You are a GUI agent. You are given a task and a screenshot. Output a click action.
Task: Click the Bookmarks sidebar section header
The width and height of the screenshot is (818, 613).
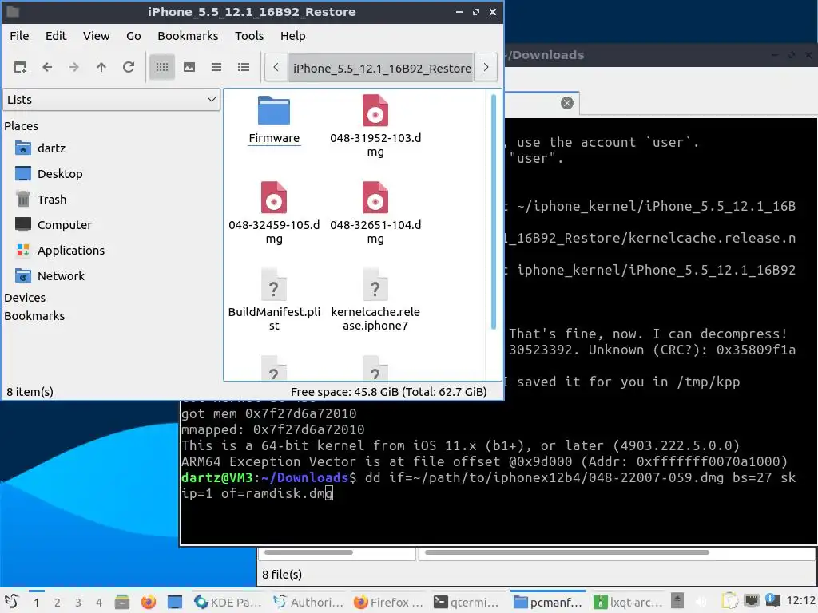34,316
